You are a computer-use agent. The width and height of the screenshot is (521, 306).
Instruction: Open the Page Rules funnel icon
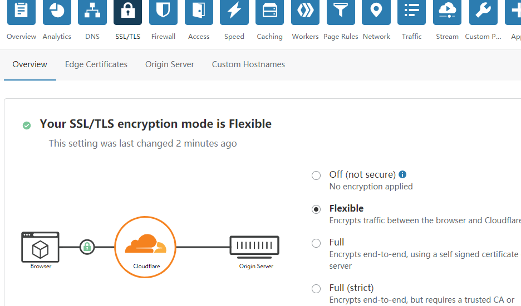pos(341,12)
